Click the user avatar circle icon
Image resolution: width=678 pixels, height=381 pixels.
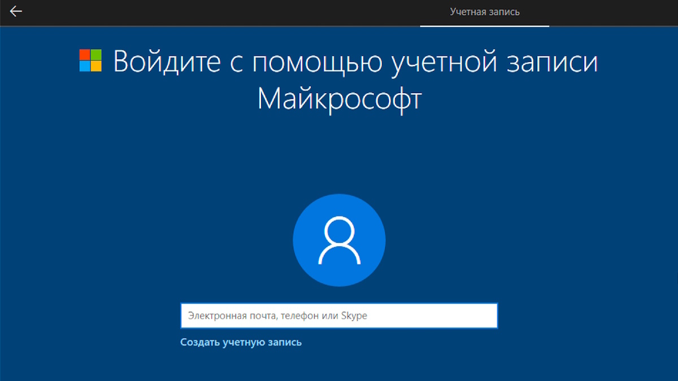339,241
